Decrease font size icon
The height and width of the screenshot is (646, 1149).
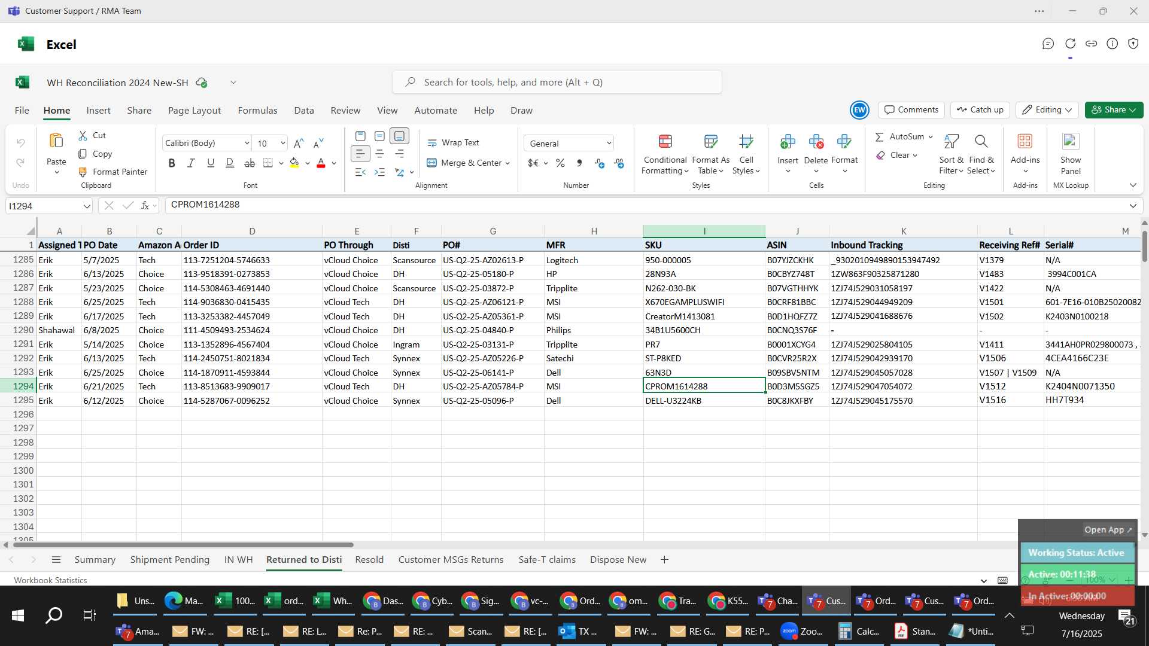(318, 143)
